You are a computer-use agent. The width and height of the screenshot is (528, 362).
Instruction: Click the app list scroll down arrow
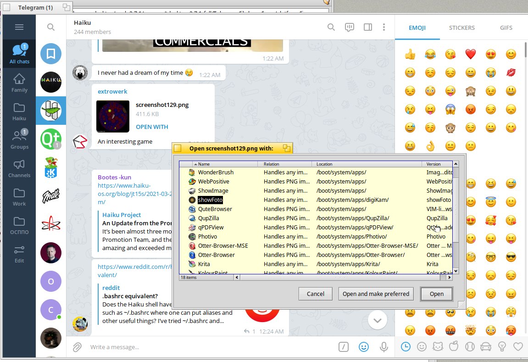[x=456, y=271]
